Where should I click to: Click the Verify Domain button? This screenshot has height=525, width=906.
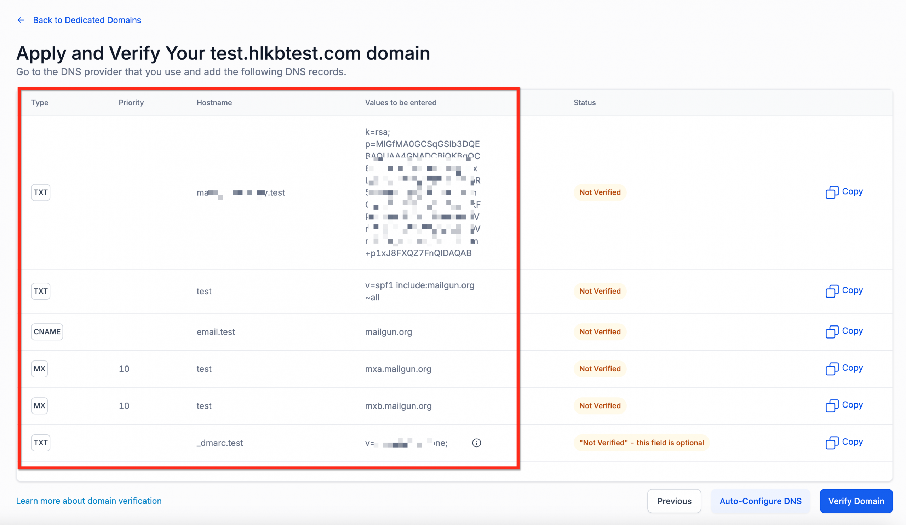click(x=856, y=501)
